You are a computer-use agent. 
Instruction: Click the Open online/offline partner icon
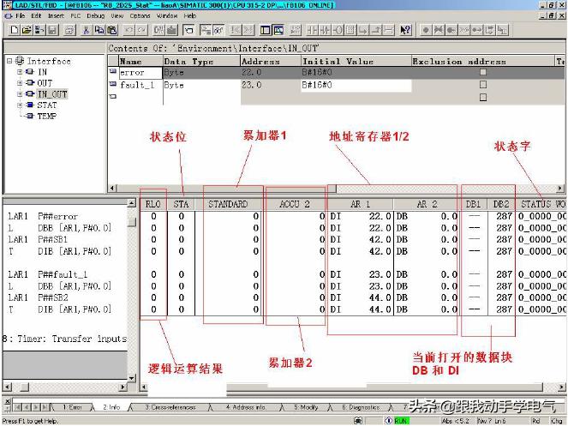coord(39,30)
